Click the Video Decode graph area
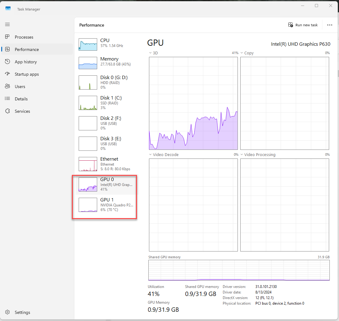This screenshot has width=339, height=321. 193,205
